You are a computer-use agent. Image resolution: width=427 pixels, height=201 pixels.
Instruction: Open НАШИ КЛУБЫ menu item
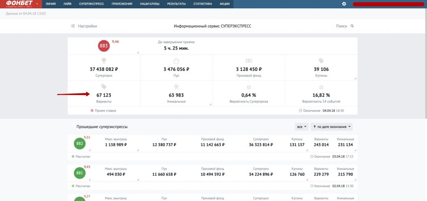tap(150, 4)
